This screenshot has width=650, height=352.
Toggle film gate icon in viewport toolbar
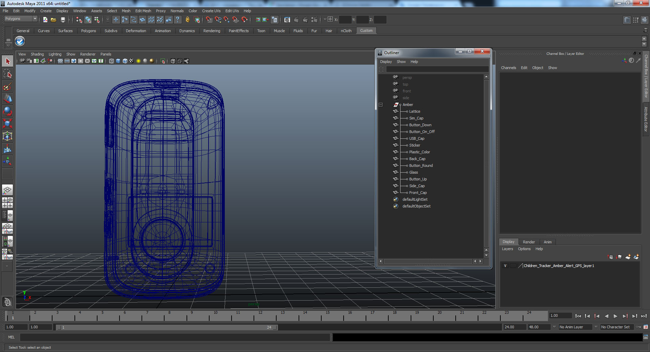(67, 61)
